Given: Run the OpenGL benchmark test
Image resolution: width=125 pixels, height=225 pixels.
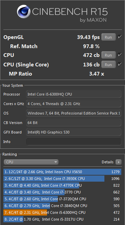Looking at the screenshot, I should point(108,37).
